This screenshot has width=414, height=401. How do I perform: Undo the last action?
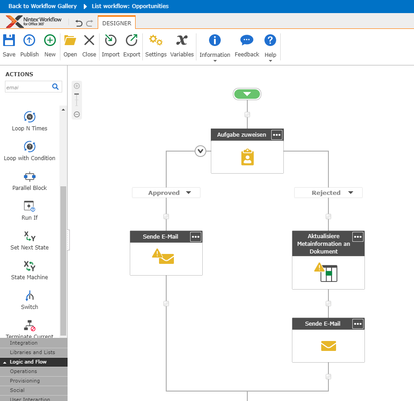(79, 23)
